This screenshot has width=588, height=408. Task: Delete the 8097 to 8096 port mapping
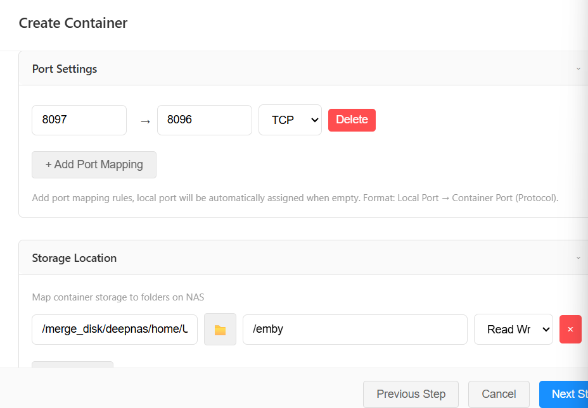click(x=352, y=120)
